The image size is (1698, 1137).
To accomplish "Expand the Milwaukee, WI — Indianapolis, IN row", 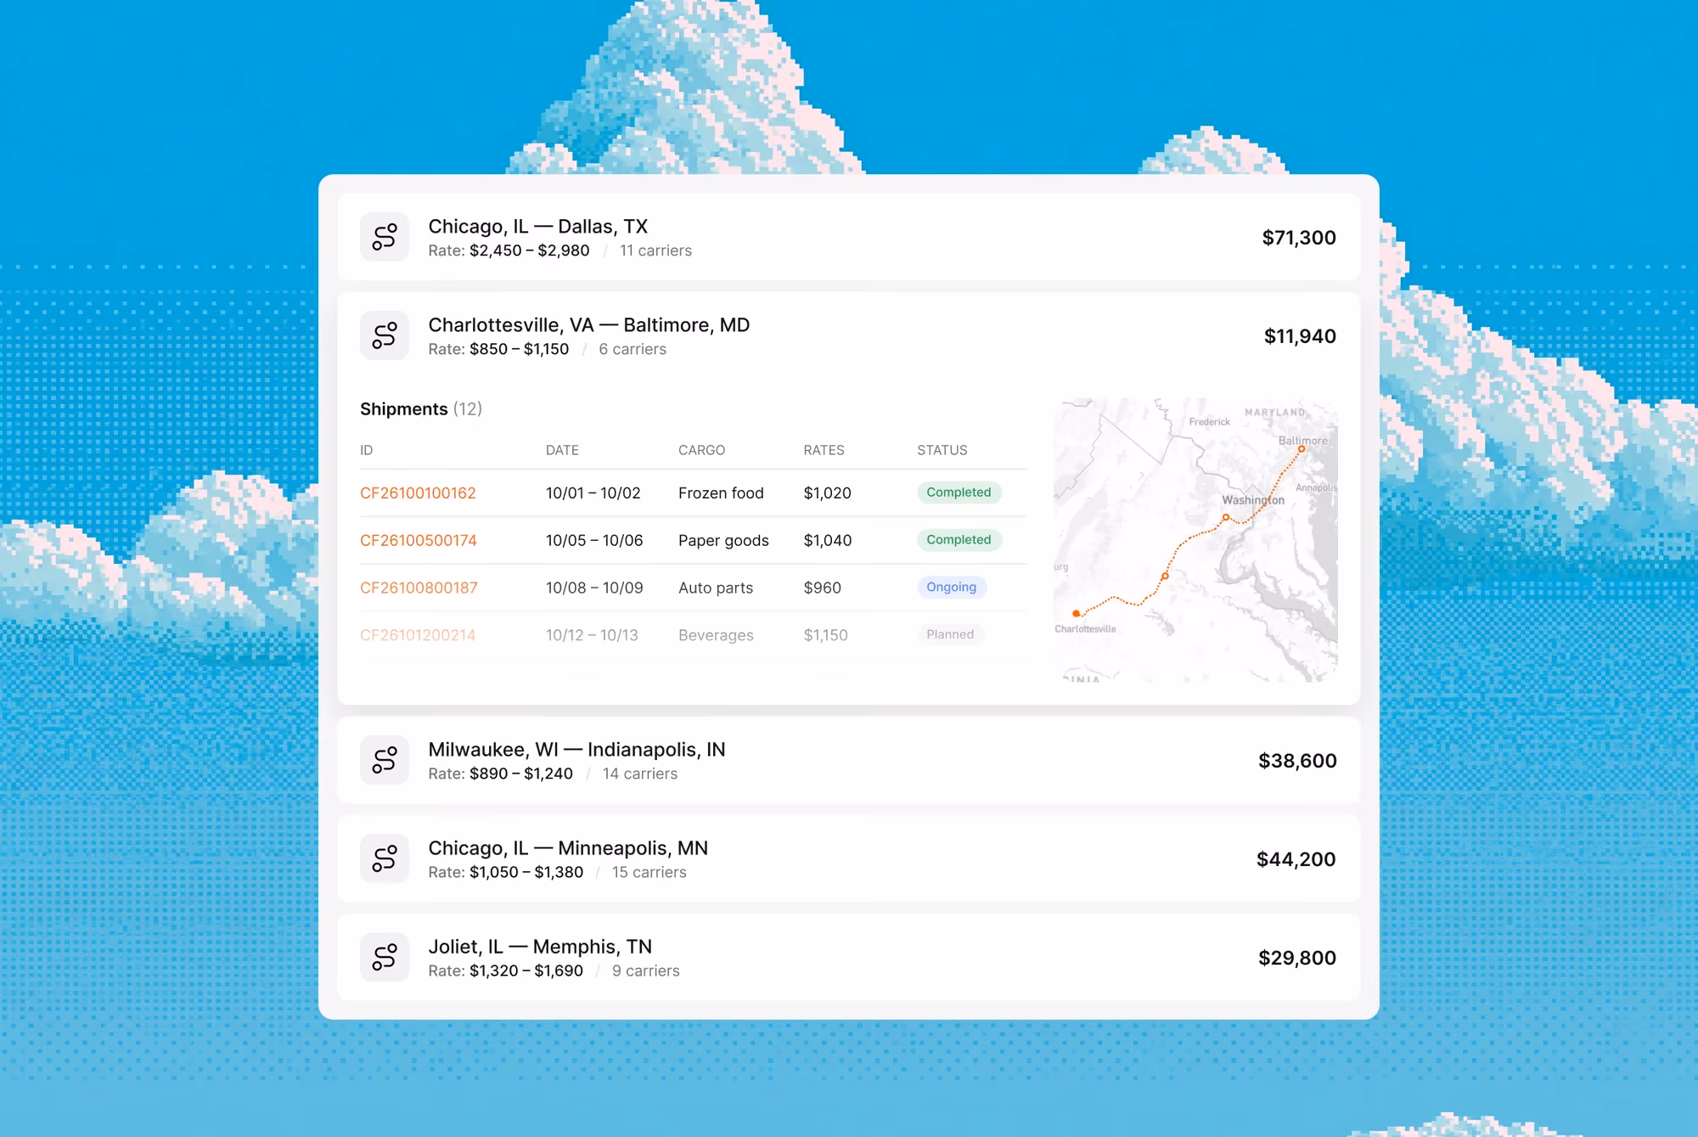I will (x=849, y=760).
